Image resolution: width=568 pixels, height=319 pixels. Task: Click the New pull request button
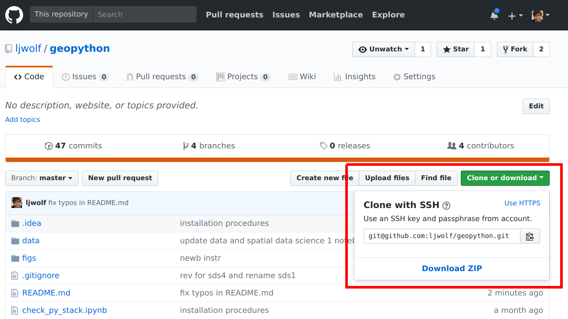120,178
